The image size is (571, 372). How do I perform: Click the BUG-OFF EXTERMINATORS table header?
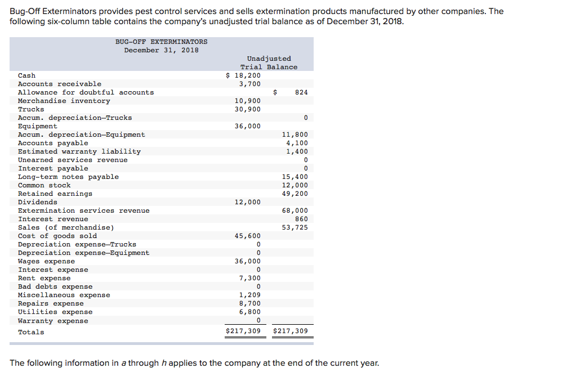click(161, 41)
